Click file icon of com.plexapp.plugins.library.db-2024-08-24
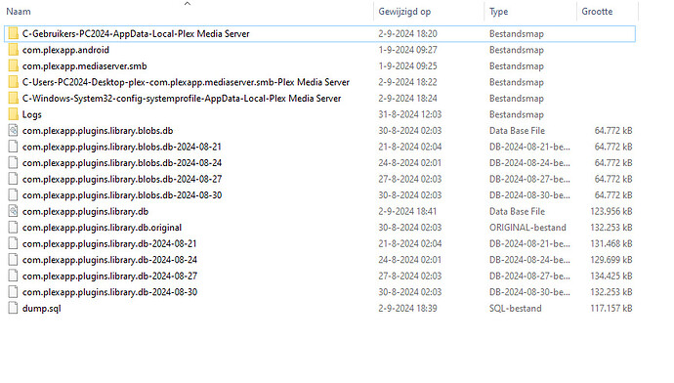 pos(14,260)
